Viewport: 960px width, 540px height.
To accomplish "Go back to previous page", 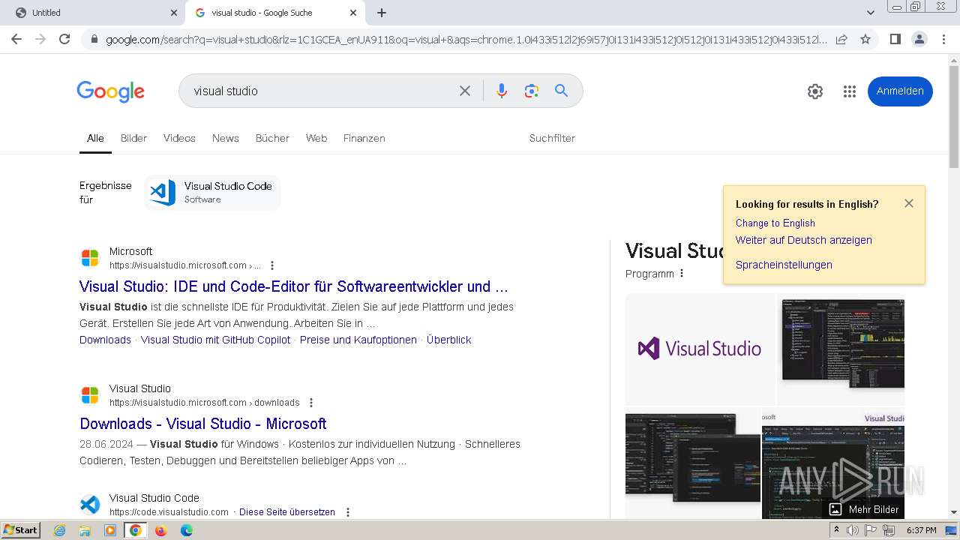I will point(16,39).
